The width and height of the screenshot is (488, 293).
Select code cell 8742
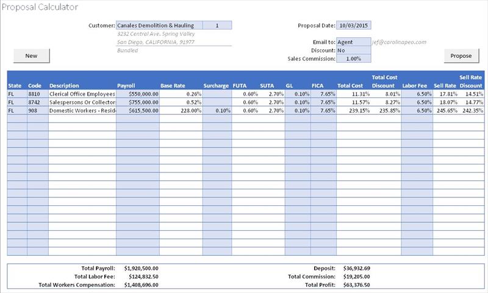(38, 102)
